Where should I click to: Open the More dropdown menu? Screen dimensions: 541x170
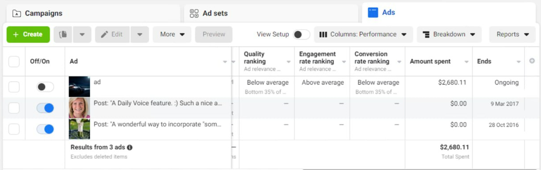pyautogui.click(x=172, y=34)
